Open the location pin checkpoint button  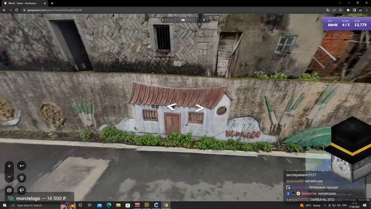21,178
